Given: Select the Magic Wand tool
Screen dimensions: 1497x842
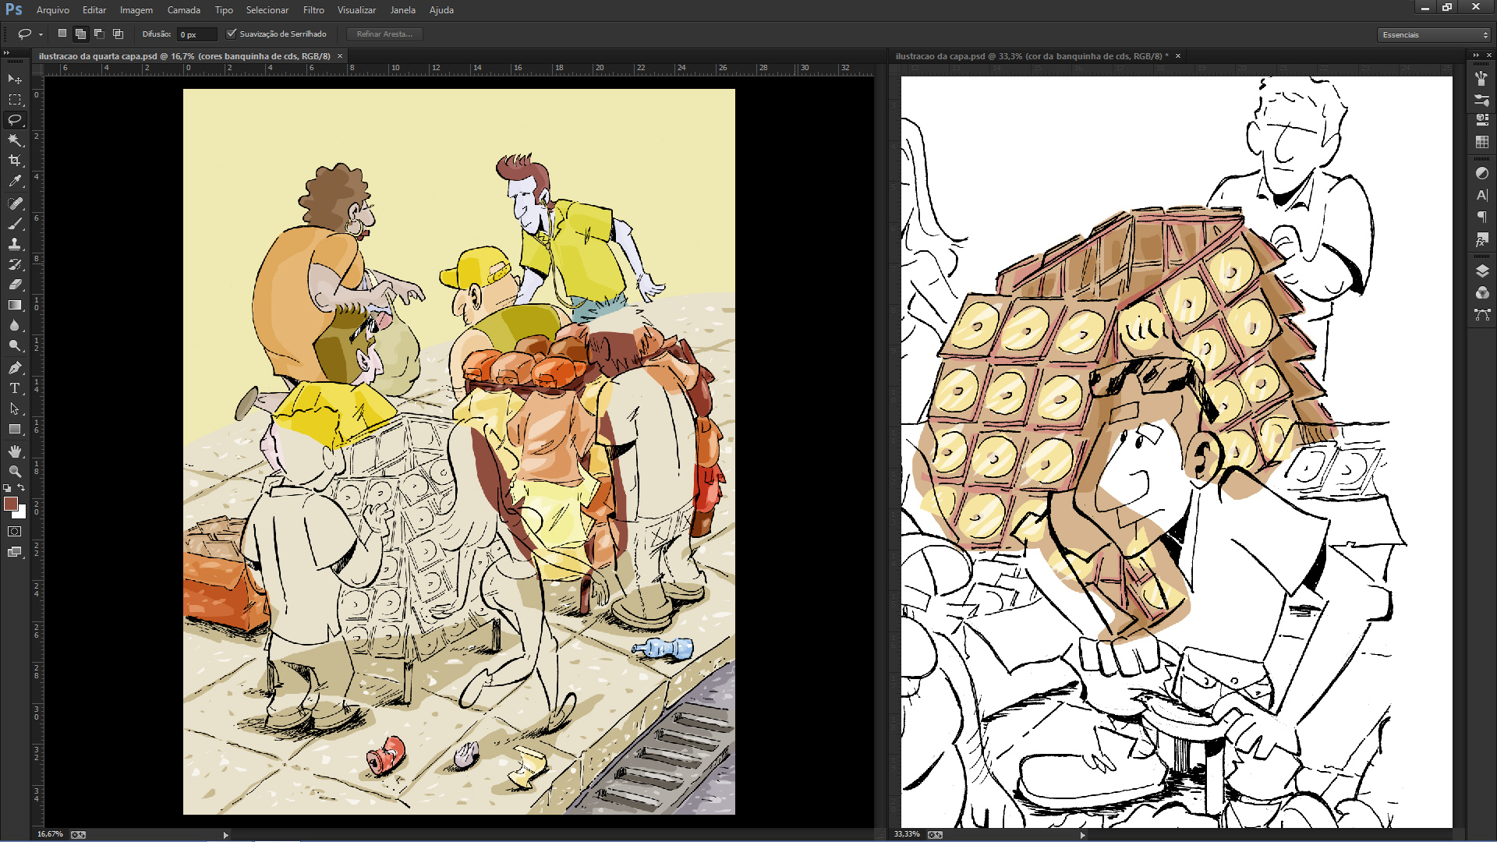Looking at the screenshot, I should (15, 140).
